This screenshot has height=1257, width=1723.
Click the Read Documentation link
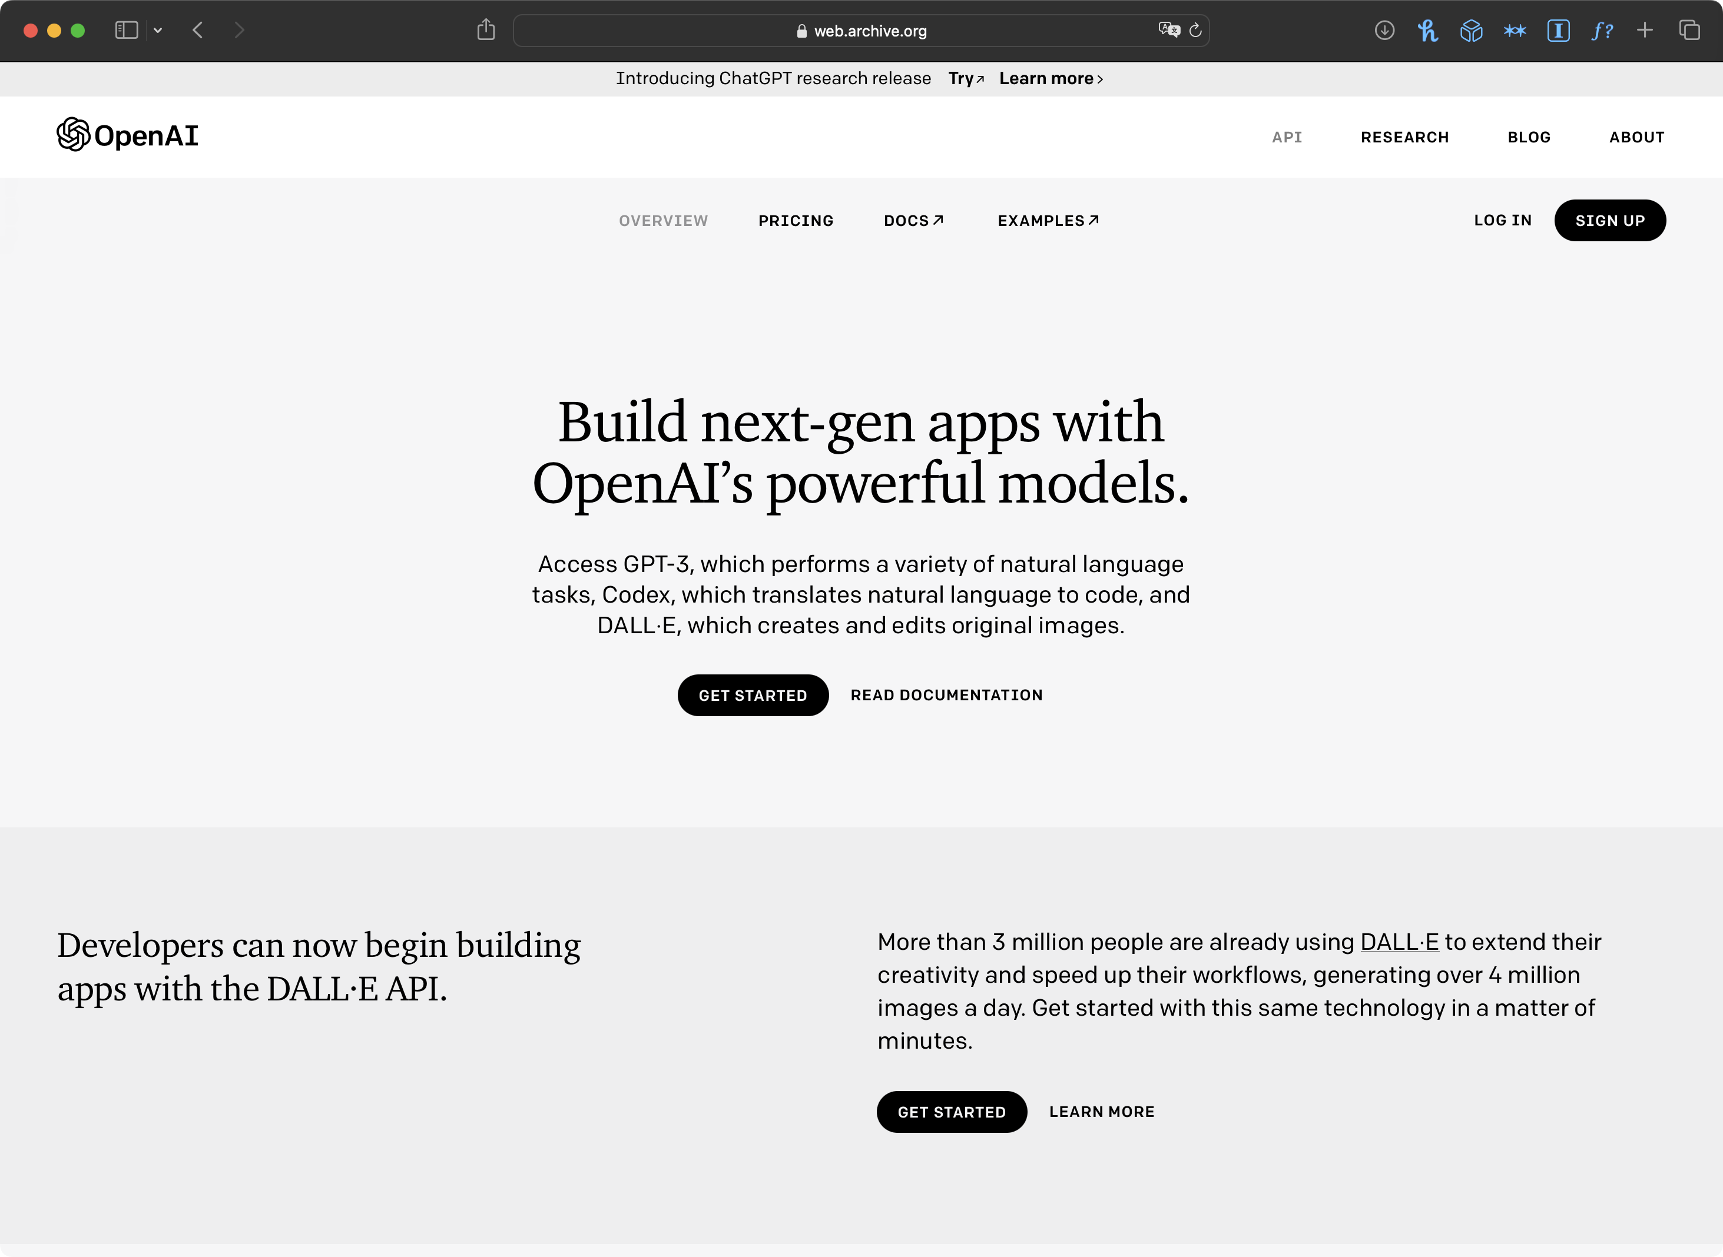pos(946,694)
